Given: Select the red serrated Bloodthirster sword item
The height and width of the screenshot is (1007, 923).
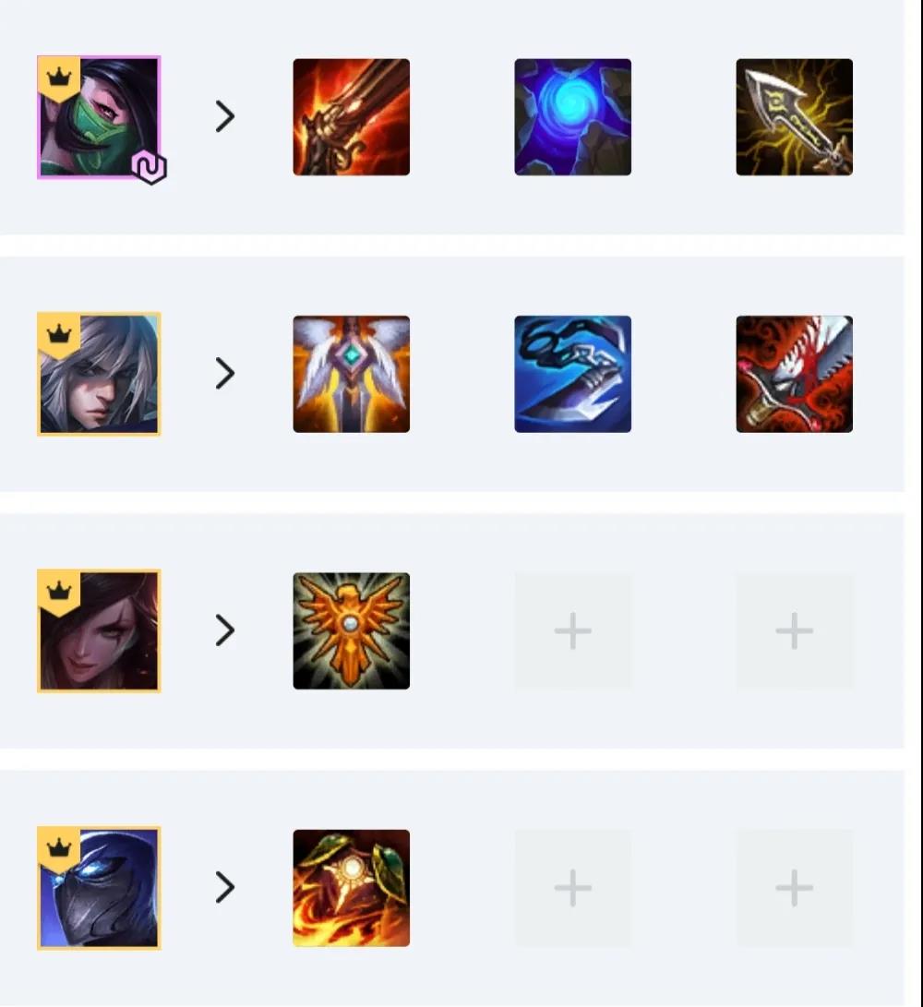Looking at the screenshot, I should pos(795,374).
